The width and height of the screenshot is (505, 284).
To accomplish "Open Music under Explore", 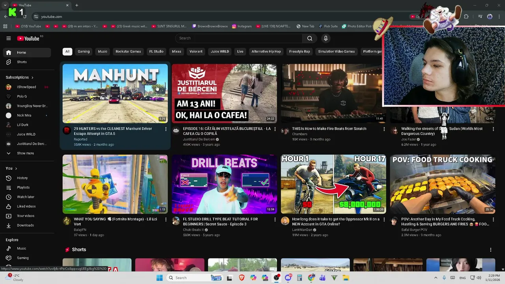I will coord(26,248).
